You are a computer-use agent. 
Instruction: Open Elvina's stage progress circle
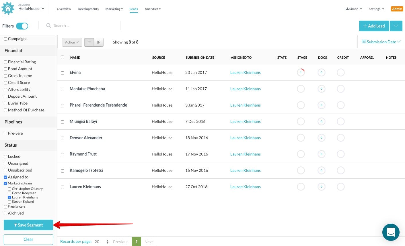[301, 72]
